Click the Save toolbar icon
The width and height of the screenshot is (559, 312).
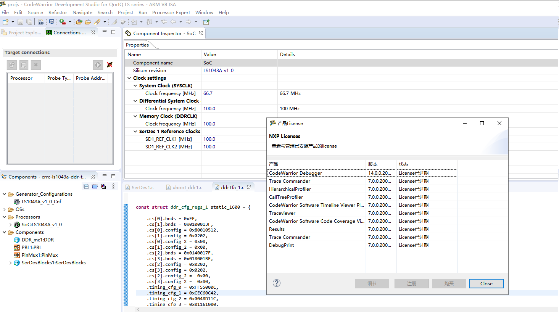coord(20,22)
